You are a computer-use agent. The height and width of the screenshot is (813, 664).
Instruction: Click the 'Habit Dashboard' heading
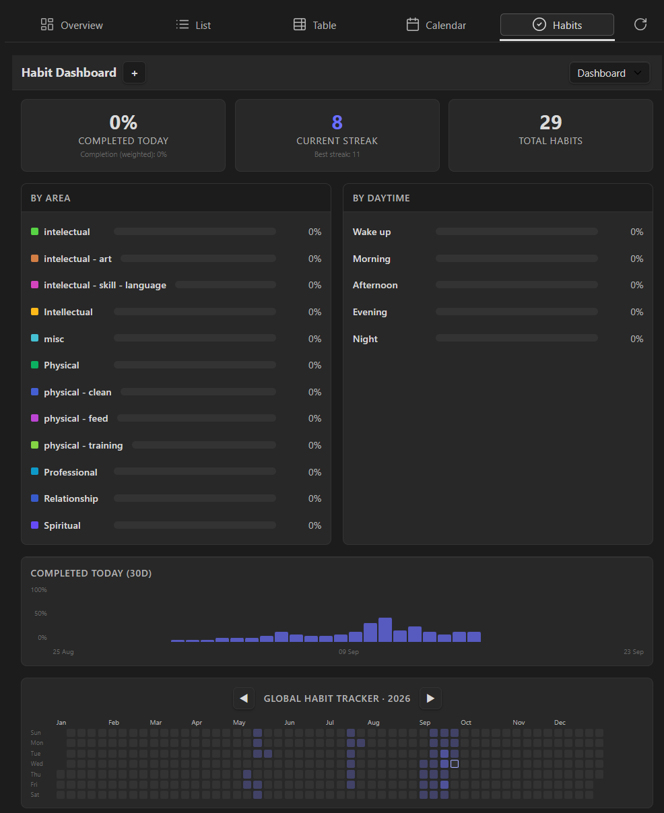[x=69, y=73]
